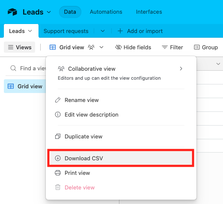This screenshot has width=223, height=204.
Task: Open the Filter toolbar option
Action: coord(172,47)
